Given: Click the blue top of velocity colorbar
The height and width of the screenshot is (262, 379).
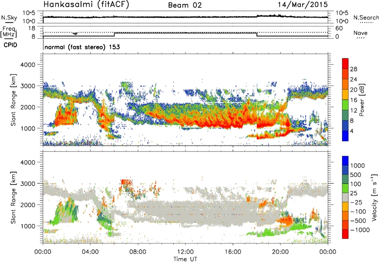Looking at the screenshot, I should pos(345,160).
